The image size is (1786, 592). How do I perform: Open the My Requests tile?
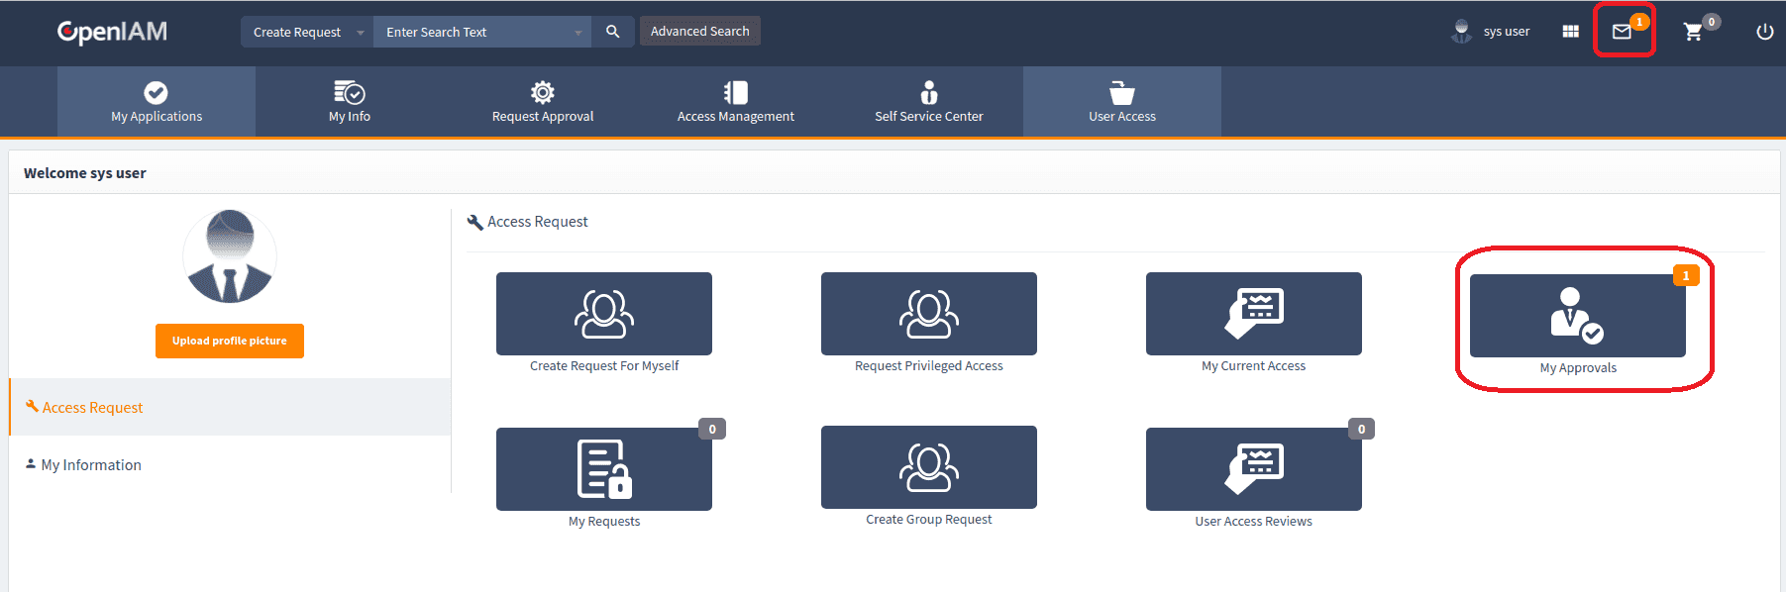[603, 469]
